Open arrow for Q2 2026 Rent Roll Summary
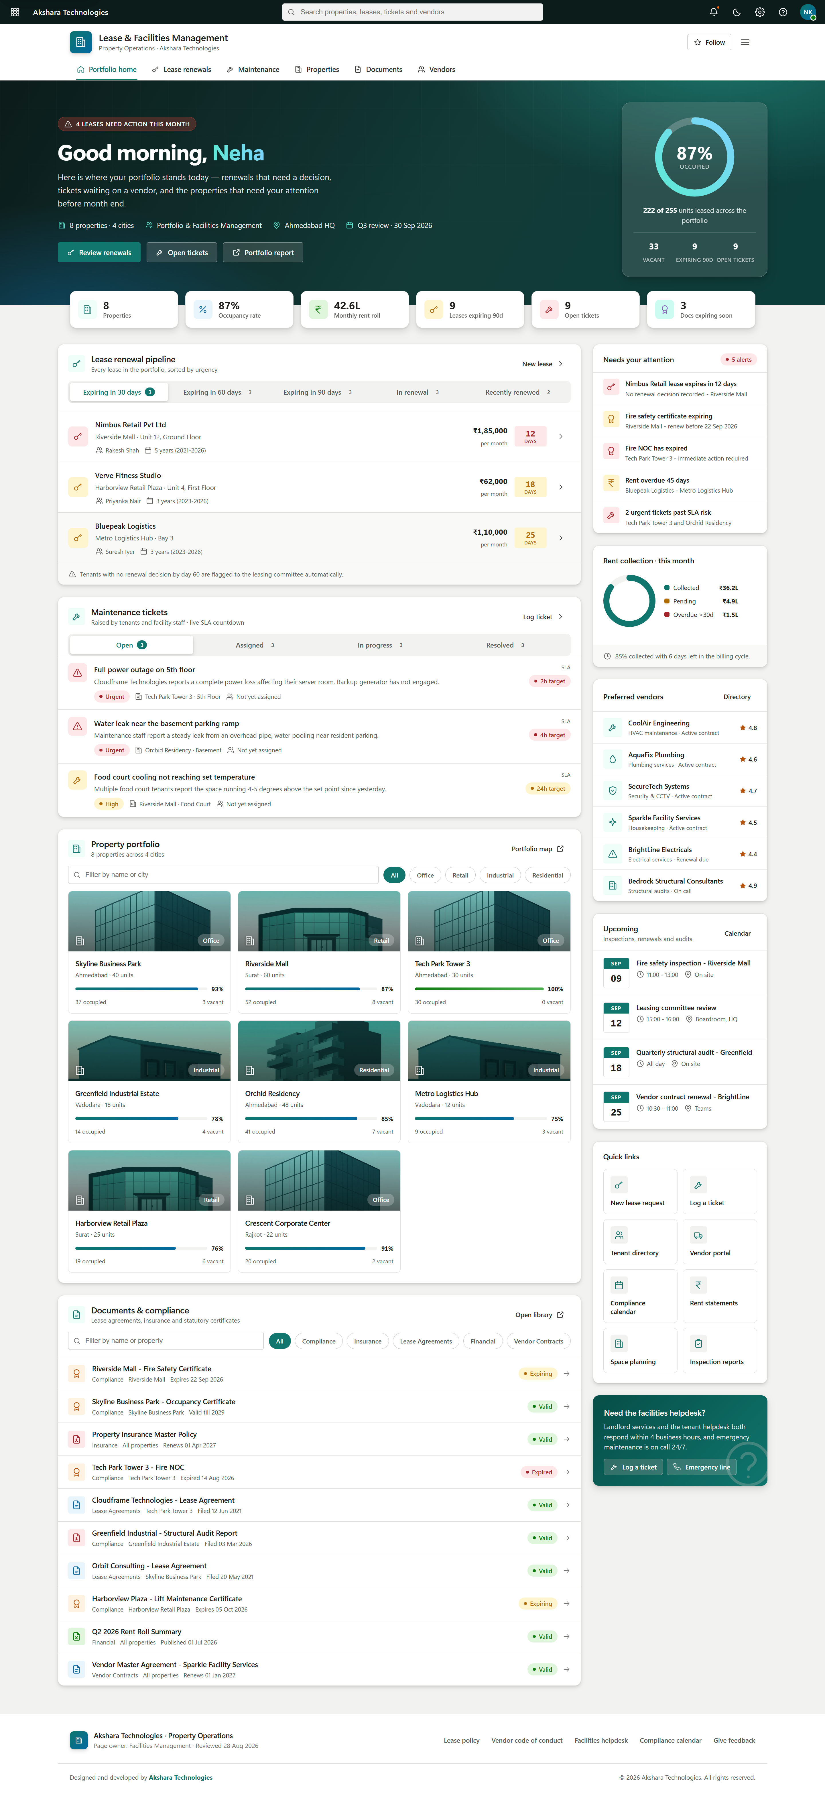The height and width of the screenshot is (1798, 825). click(x=566, y=1636)
